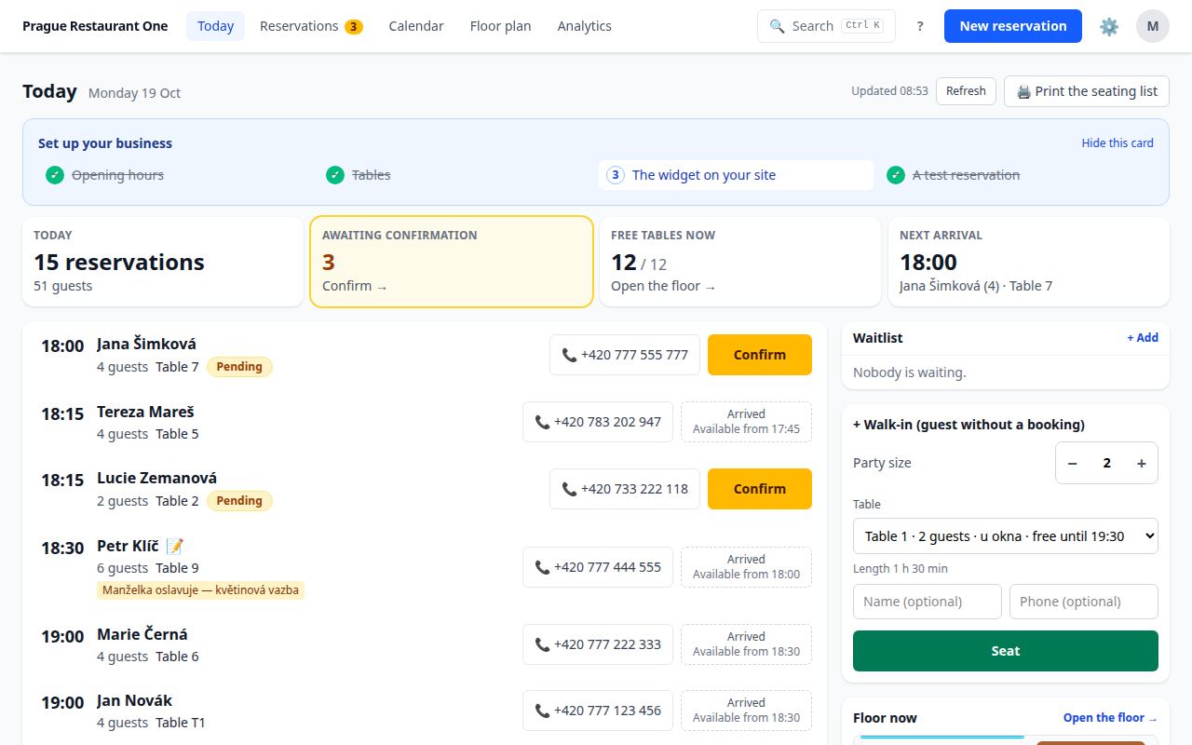The width and height of the screenshot is (1192, 745).
Task: Mark Marie Černá as Arrived
Action: pos(746,644)
